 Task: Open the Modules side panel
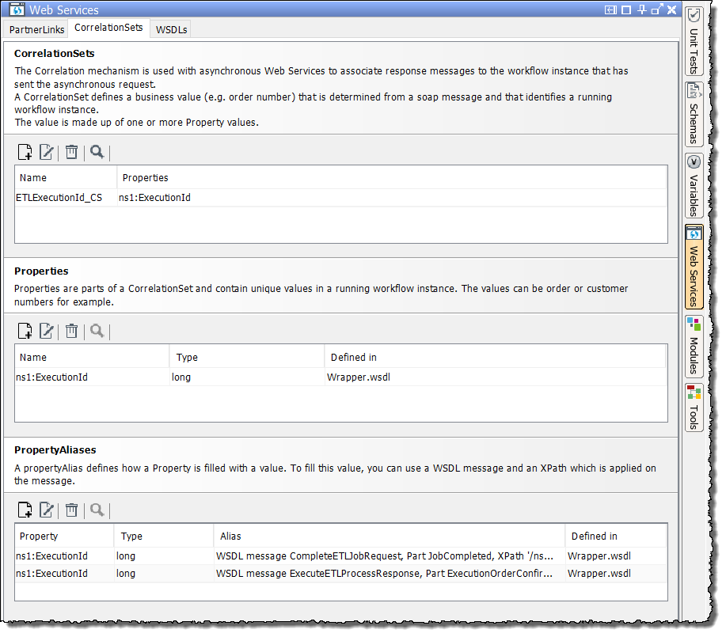pyautogui.click(x=694, y=347)
